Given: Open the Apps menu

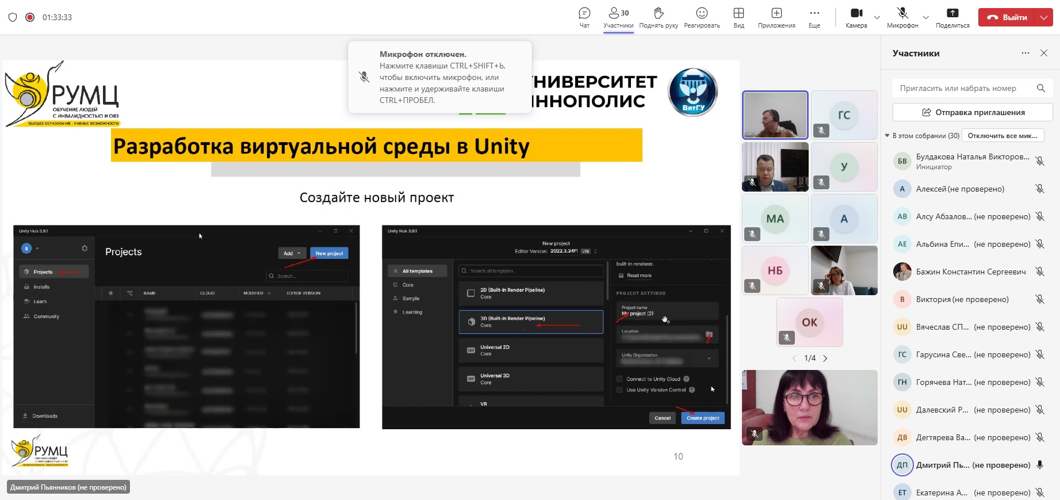Looking at the screenshot, I should [x=776, y=17].
